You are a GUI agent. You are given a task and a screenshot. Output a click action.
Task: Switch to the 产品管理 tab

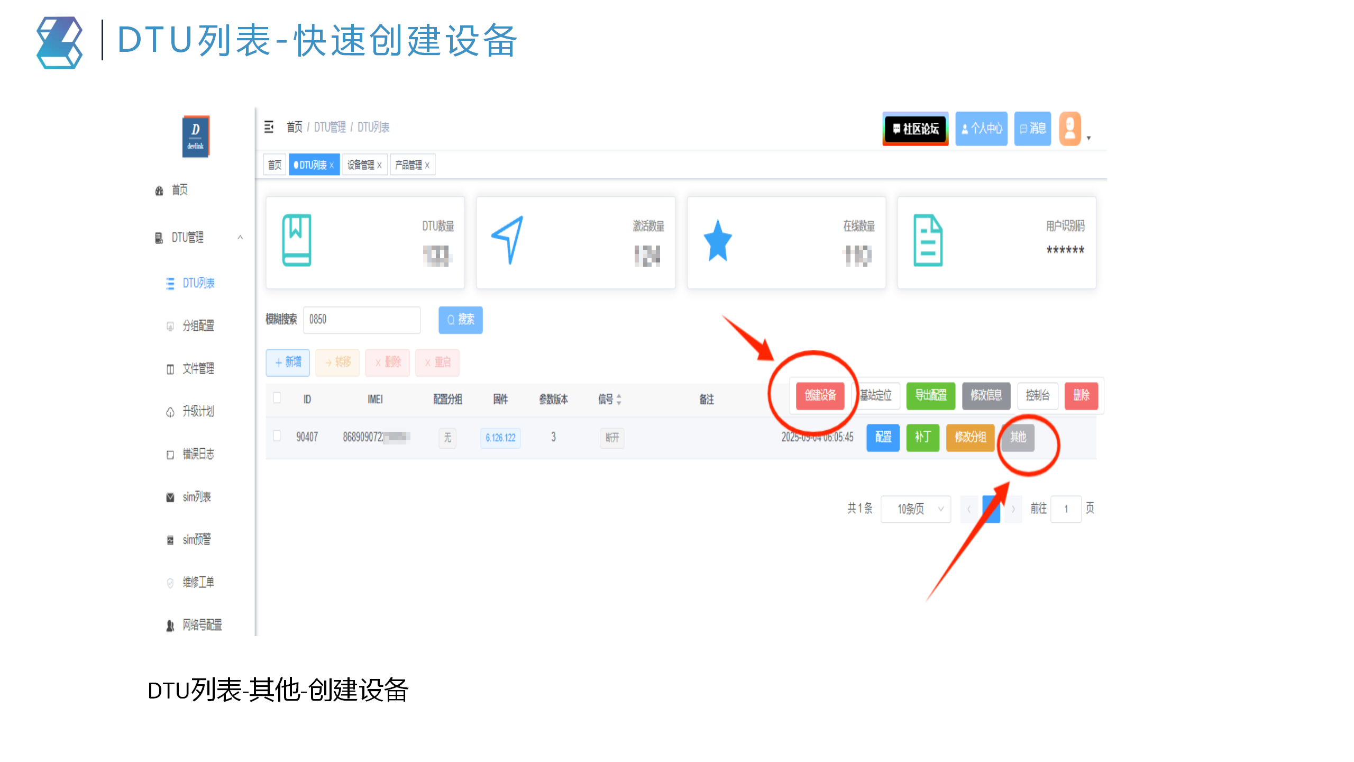coord(409,165)
